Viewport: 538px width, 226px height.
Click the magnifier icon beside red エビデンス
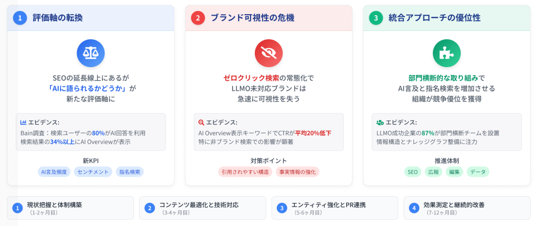201,122
